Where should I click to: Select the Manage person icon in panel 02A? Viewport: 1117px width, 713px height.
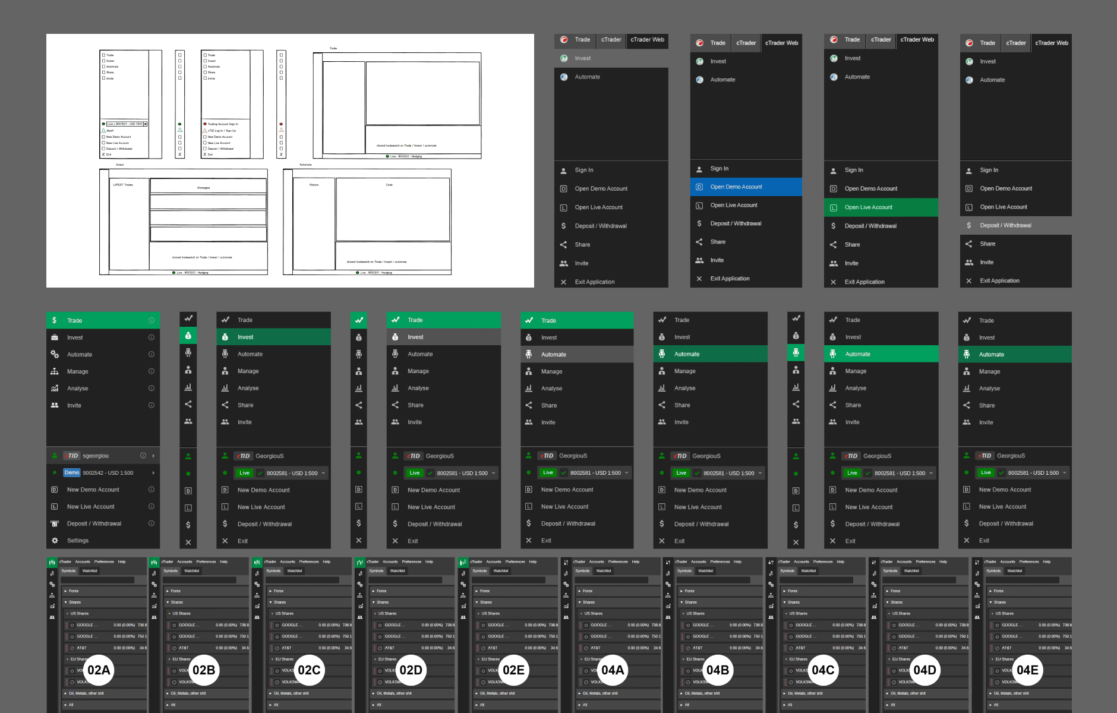pyautogui.click(x=55, y=371)
